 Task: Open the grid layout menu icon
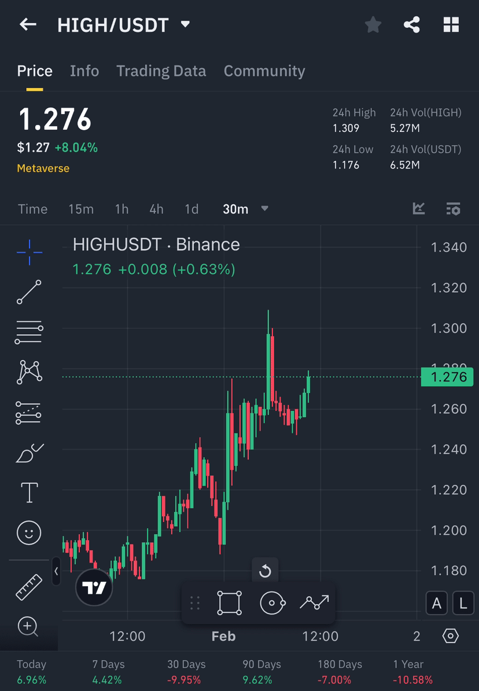click(x=451, y=25)
